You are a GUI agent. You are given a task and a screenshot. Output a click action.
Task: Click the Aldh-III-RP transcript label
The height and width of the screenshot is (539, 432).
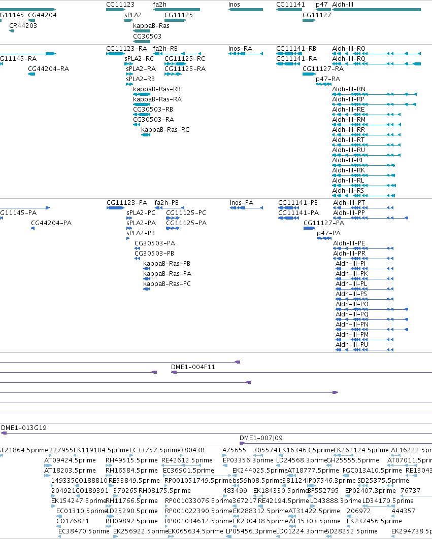(x=348, y=99)
